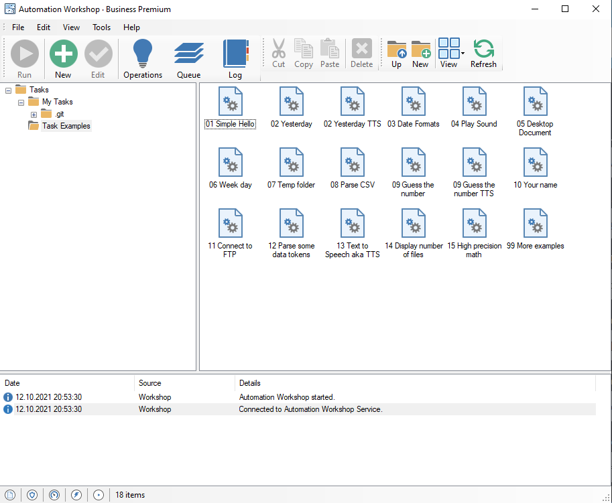Select the 14 Display number of files task

[414, 233]
